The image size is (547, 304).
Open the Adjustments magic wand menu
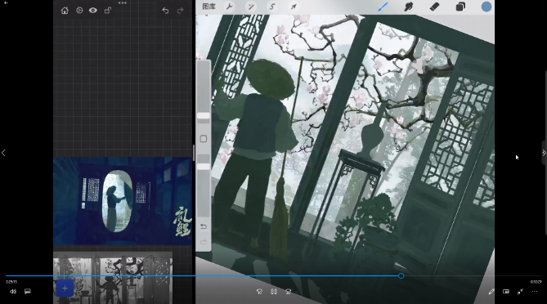[x=251, y=7]
